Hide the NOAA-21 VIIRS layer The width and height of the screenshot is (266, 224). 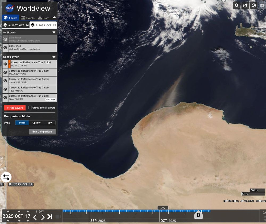[x=5, y=64]
